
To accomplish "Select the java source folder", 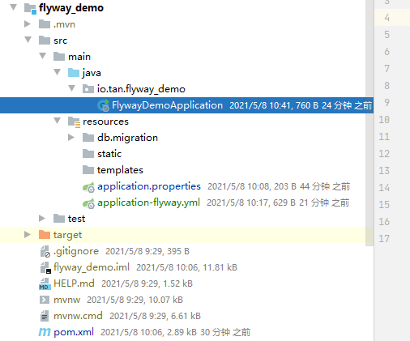I will (x=92, y=73).
